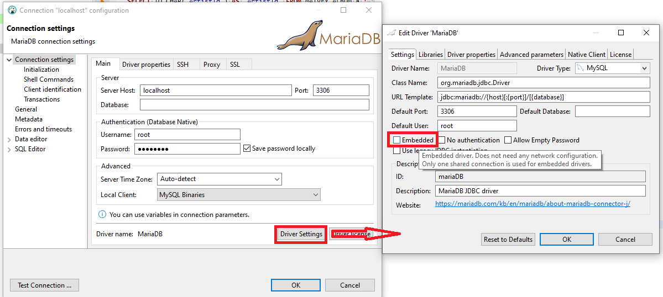Close the Edit Driver window

click(646, 33)
